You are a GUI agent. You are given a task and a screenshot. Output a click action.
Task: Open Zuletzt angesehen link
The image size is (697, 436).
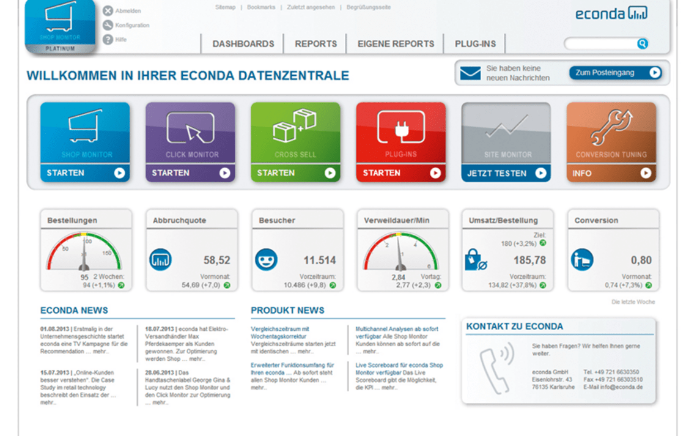(x=311, y=7)
